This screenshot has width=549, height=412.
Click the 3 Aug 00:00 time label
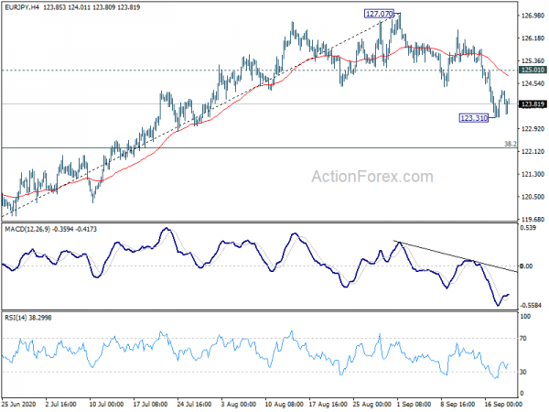pos(239,405)
